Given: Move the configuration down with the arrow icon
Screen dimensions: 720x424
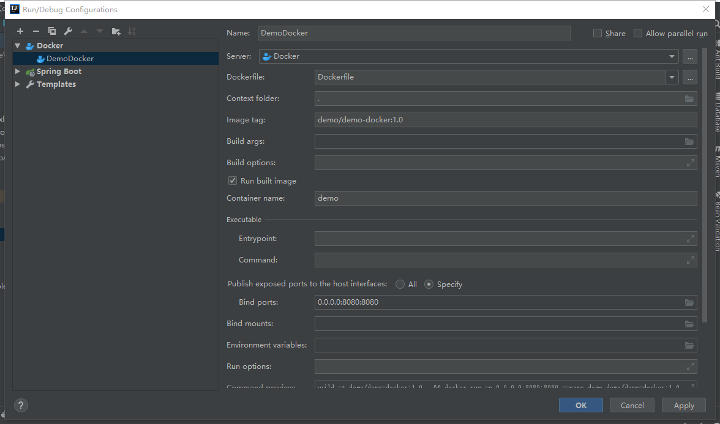Looking at the screenshot, I should point(100,31).
